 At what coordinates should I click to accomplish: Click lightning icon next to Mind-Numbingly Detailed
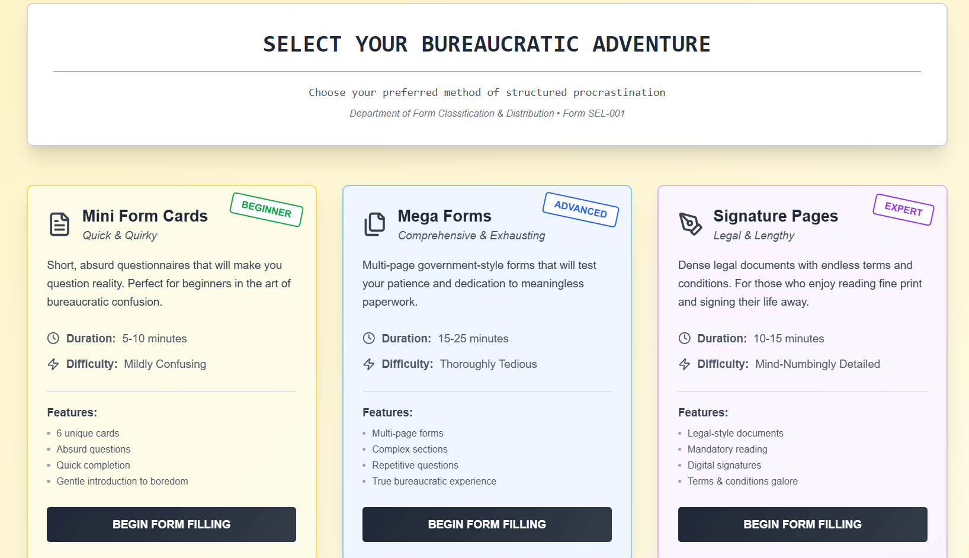click(685, 364)
